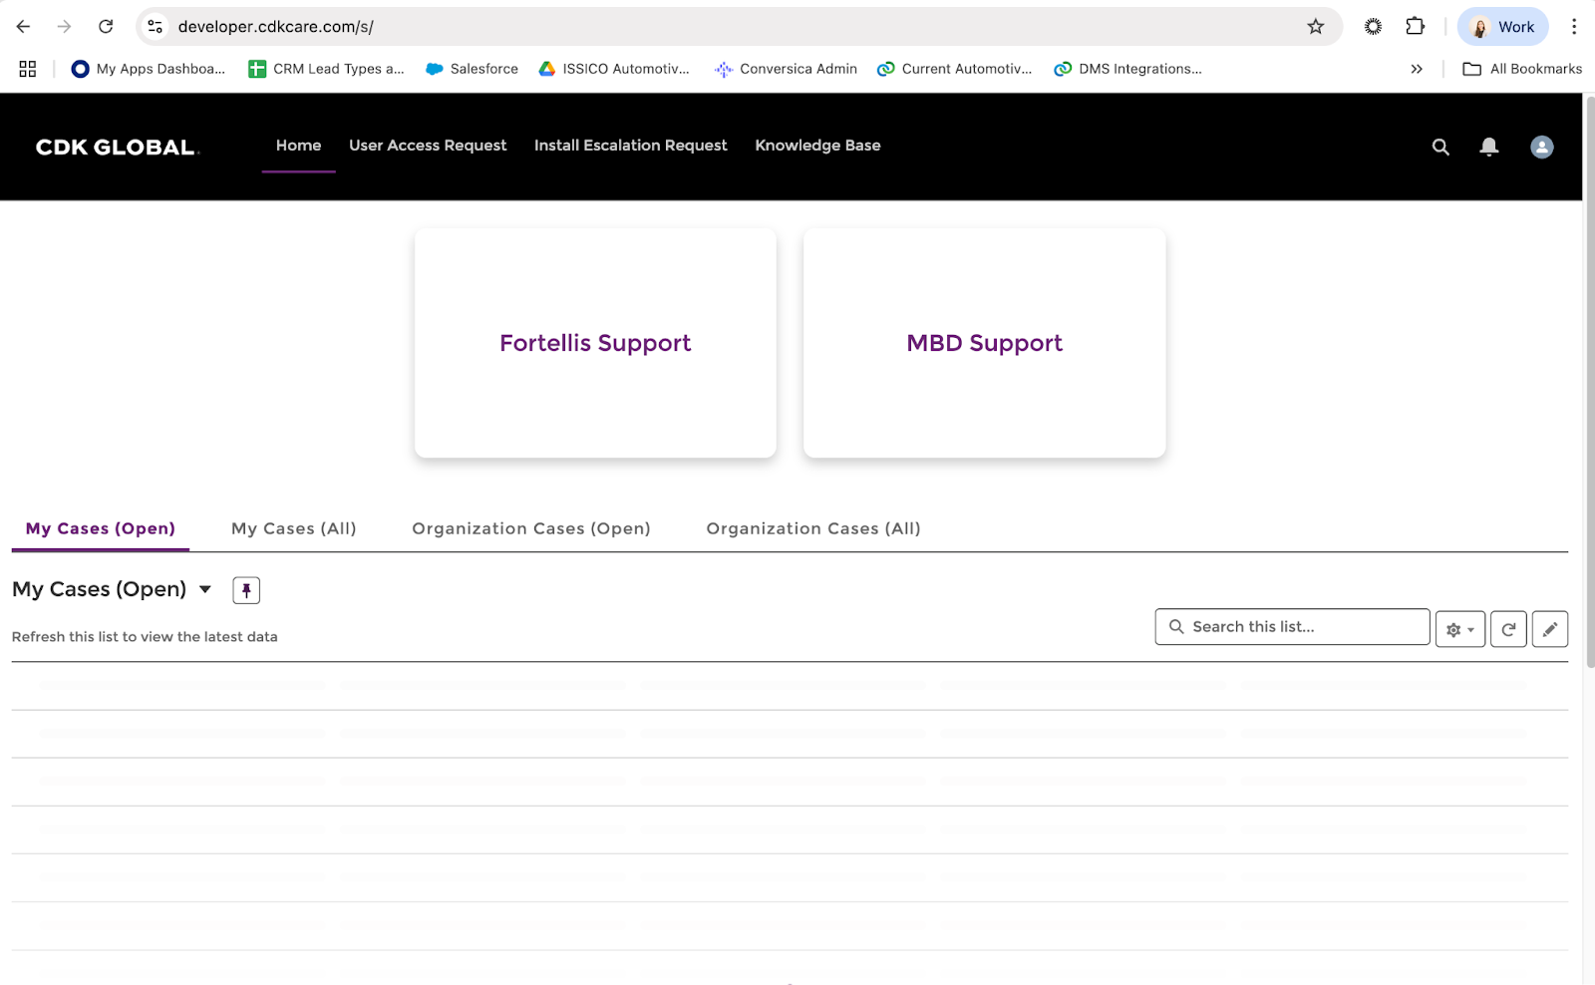Open the user profile avatar menu

(x=1541, y=147)
